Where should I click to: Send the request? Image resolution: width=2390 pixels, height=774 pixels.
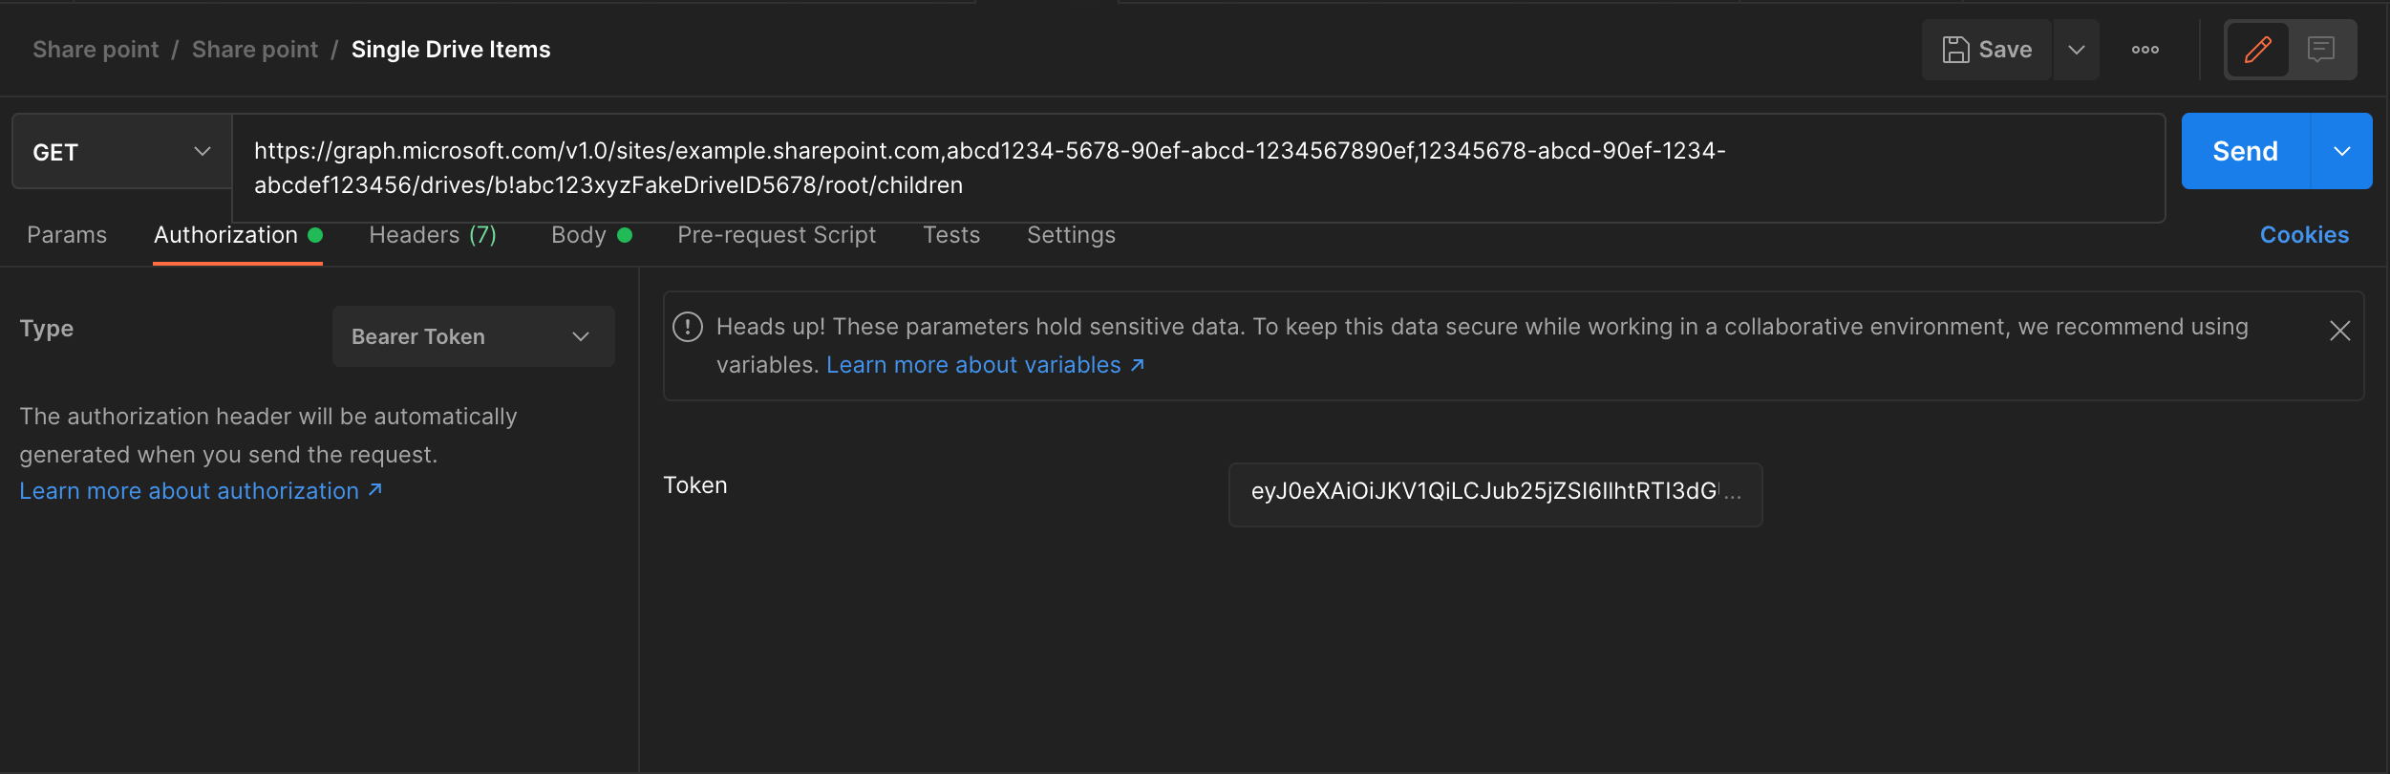(x=2246, y=151)
